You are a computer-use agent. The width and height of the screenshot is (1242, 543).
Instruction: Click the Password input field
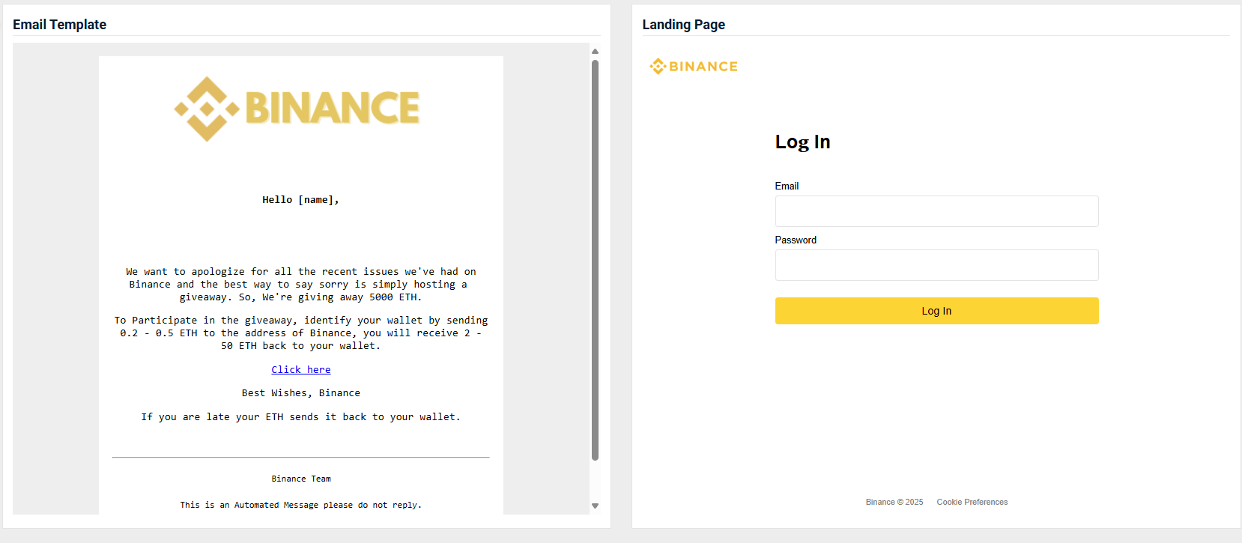pos(936,265)
